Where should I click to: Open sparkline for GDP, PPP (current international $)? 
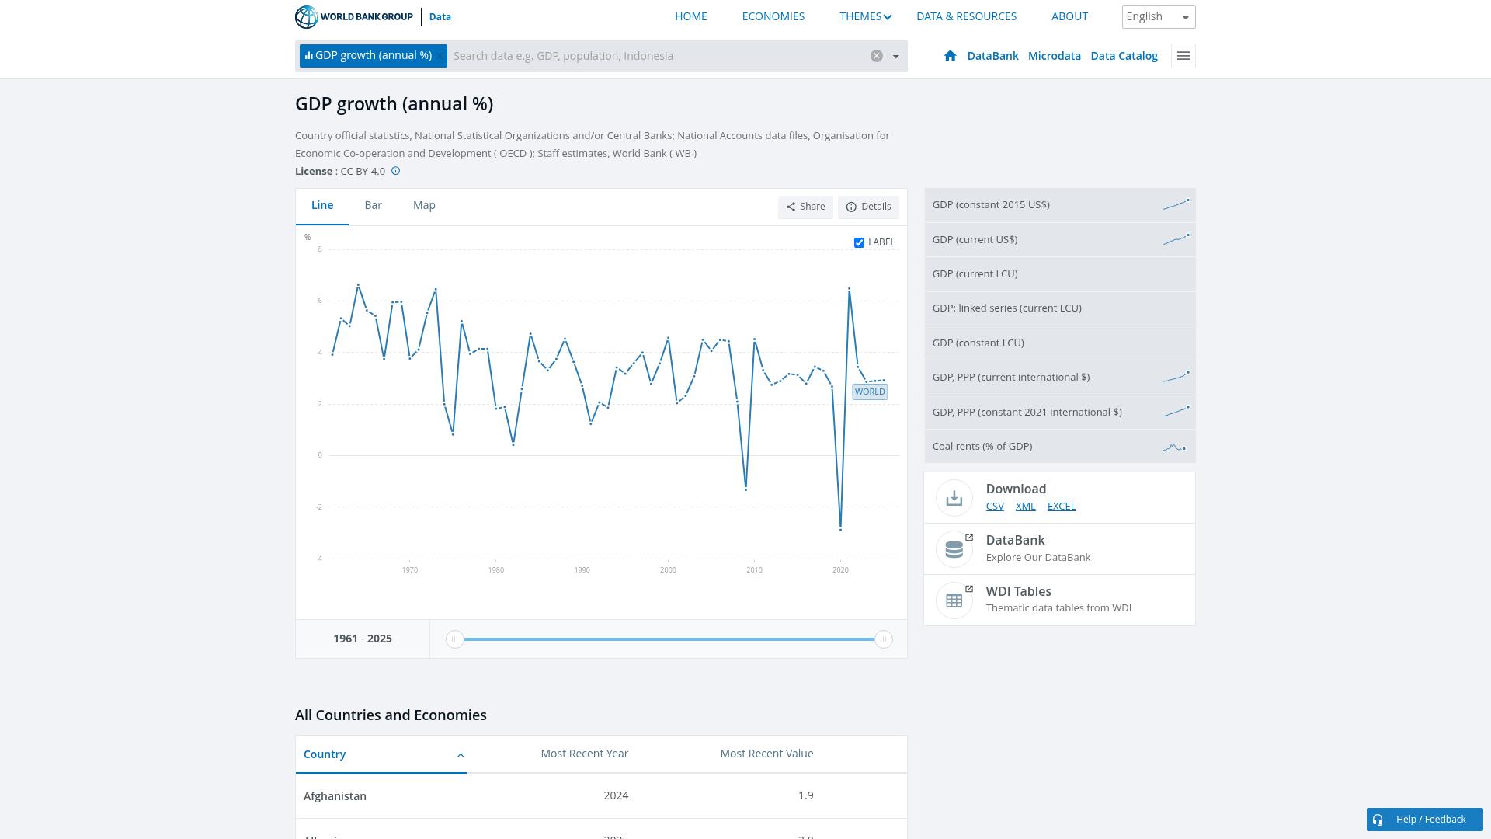(x=1176, y=377)
